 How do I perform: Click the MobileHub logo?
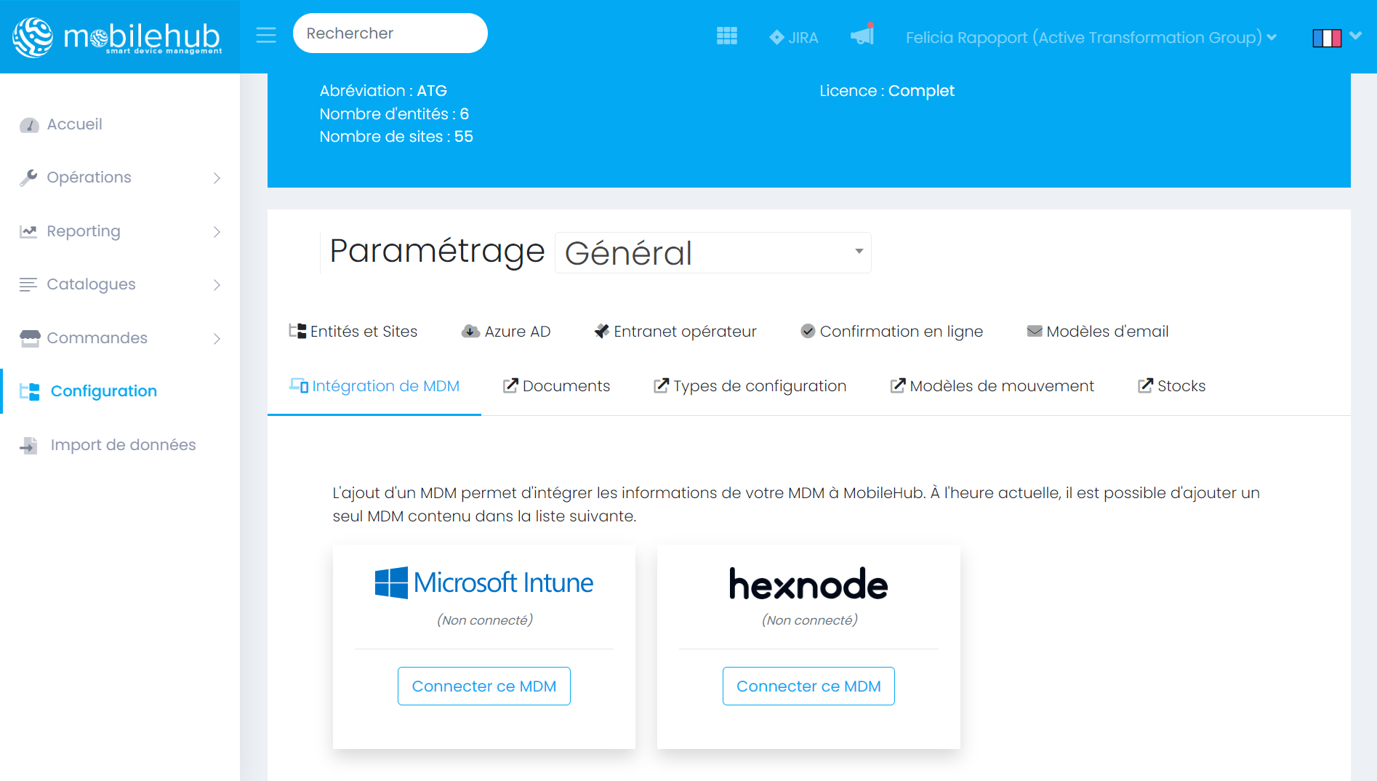[x=117, y=36]
